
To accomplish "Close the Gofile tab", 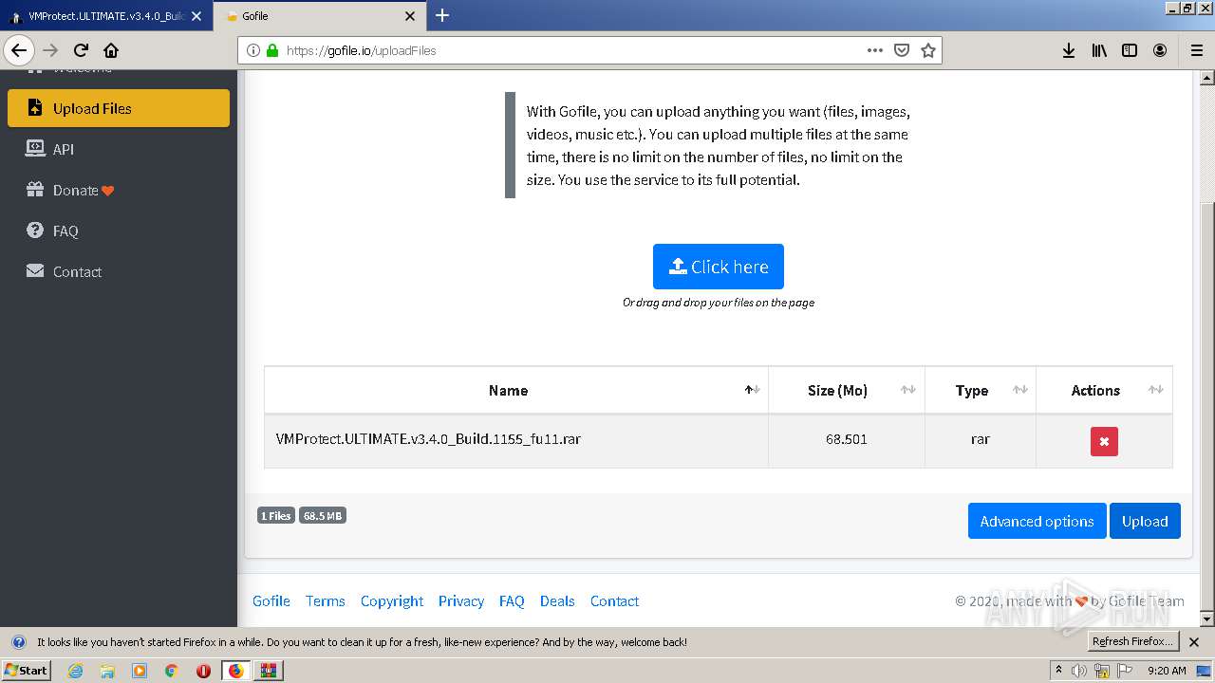I will [410, 16].
